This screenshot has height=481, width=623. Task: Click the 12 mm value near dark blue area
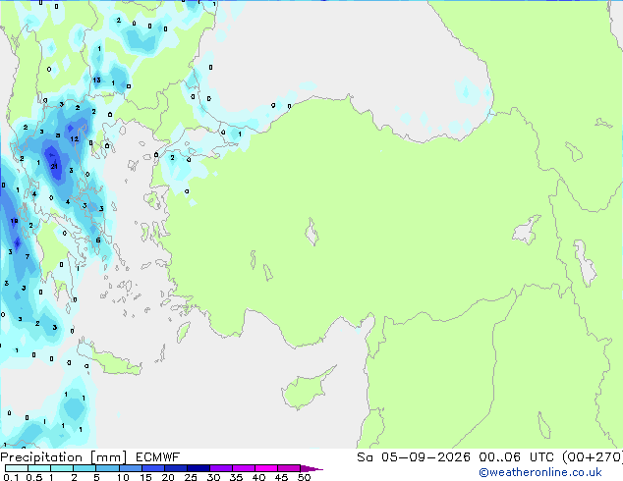pyautogui.click(x=75, y=139)
